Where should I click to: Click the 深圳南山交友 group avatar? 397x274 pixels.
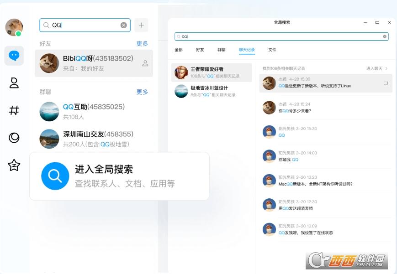pyautogui.click(x=49, y=139)
